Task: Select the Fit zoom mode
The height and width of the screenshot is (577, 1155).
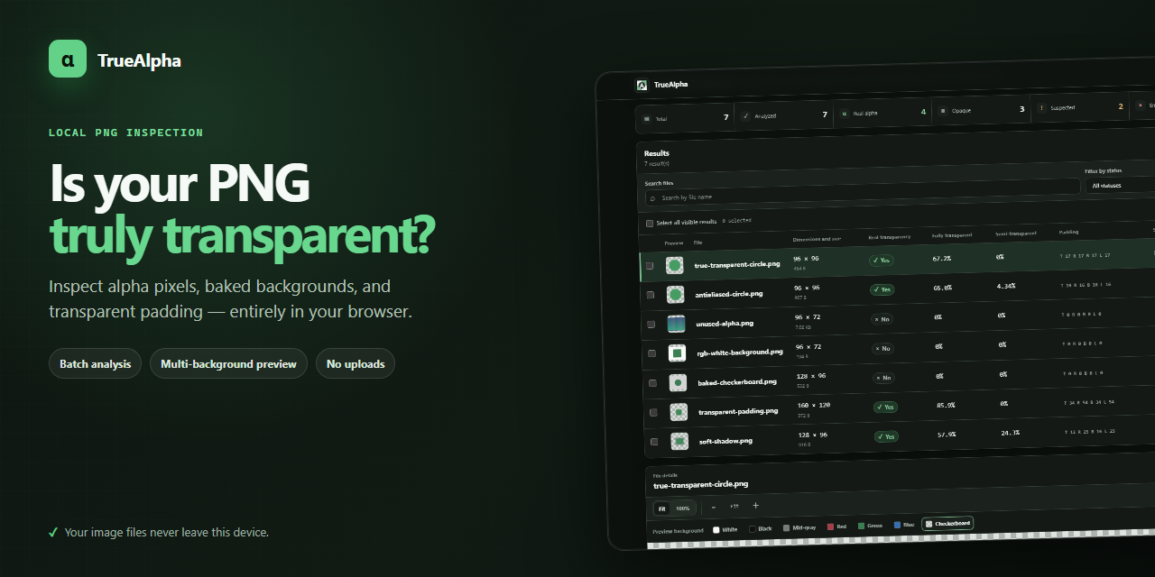Action: pyautogui.click(x=661, y=508)
